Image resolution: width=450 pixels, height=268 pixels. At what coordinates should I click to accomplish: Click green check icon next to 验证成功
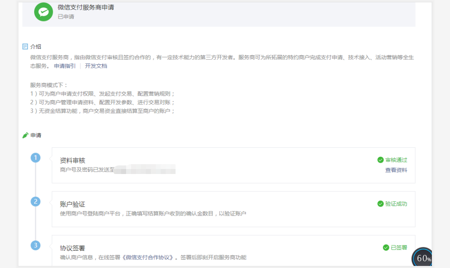pyautogui.click(x=380, y=204)
